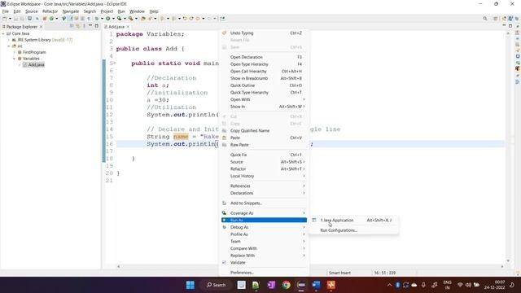Open the New button dropdown arrow
Screen dimensions: 521x293
[x=10, y=19]
